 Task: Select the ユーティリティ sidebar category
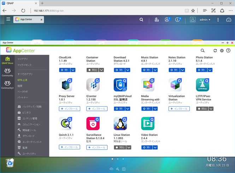pyautogui.click(x=27, y=153)
